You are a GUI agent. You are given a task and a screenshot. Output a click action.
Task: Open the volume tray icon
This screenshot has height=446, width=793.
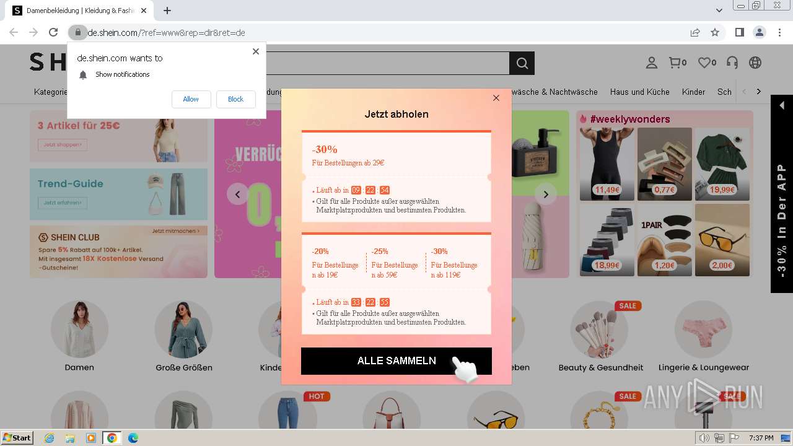click(704, 438)
